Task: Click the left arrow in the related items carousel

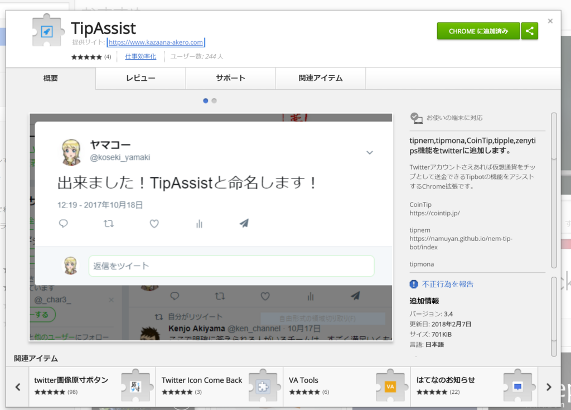Action: click(17, 386)
